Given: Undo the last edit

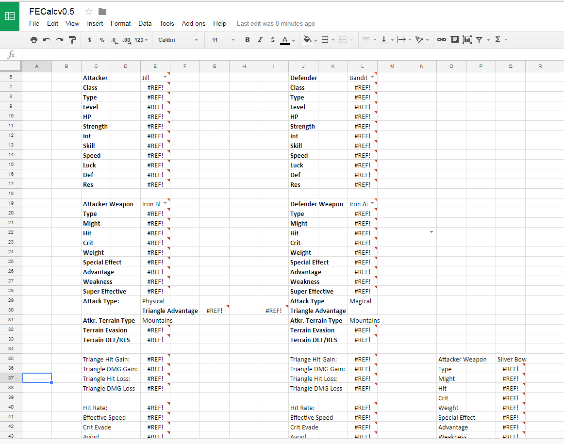Looking at the screenshot, I should coord(46,40).
